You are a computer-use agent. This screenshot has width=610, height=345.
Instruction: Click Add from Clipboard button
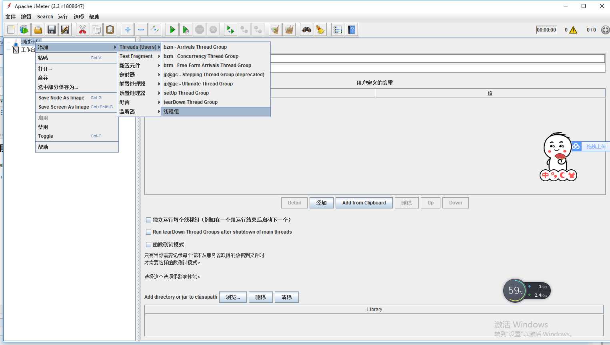(x=364, y=203)
